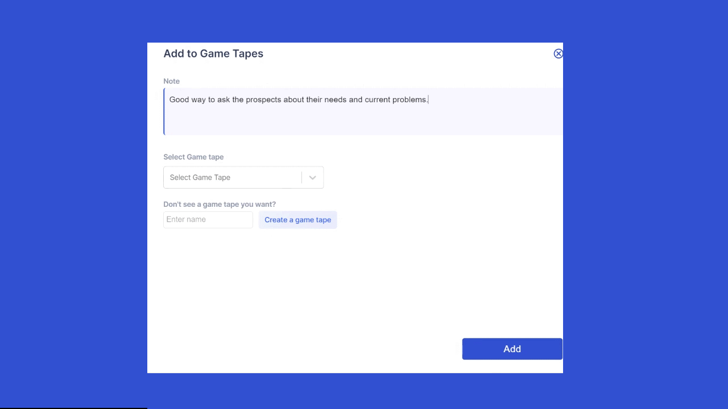Viewport: 728px width, 409px height.
Task: Click the word 'current' in the note
Action: pos(377,99)
